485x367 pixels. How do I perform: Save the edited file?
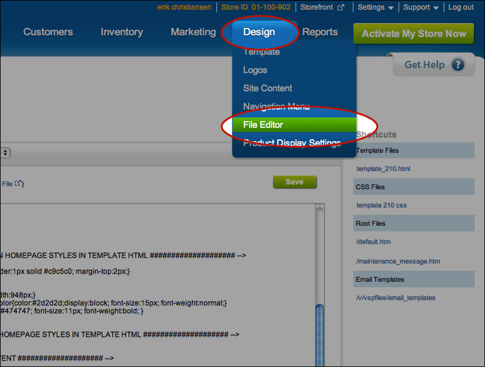coord(295,182)
